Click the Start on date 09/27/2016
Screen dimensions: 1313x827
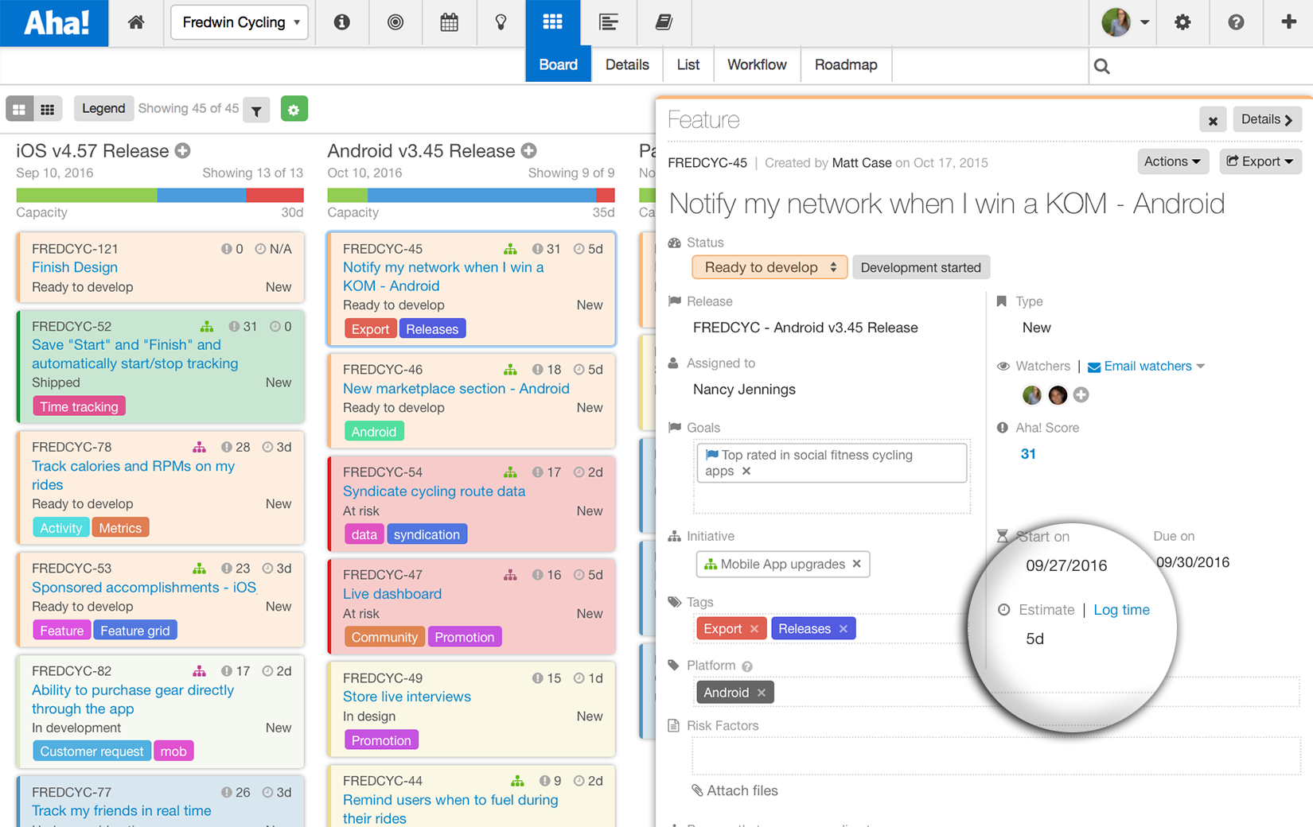pyautogui.click(x=1066, y=565)
